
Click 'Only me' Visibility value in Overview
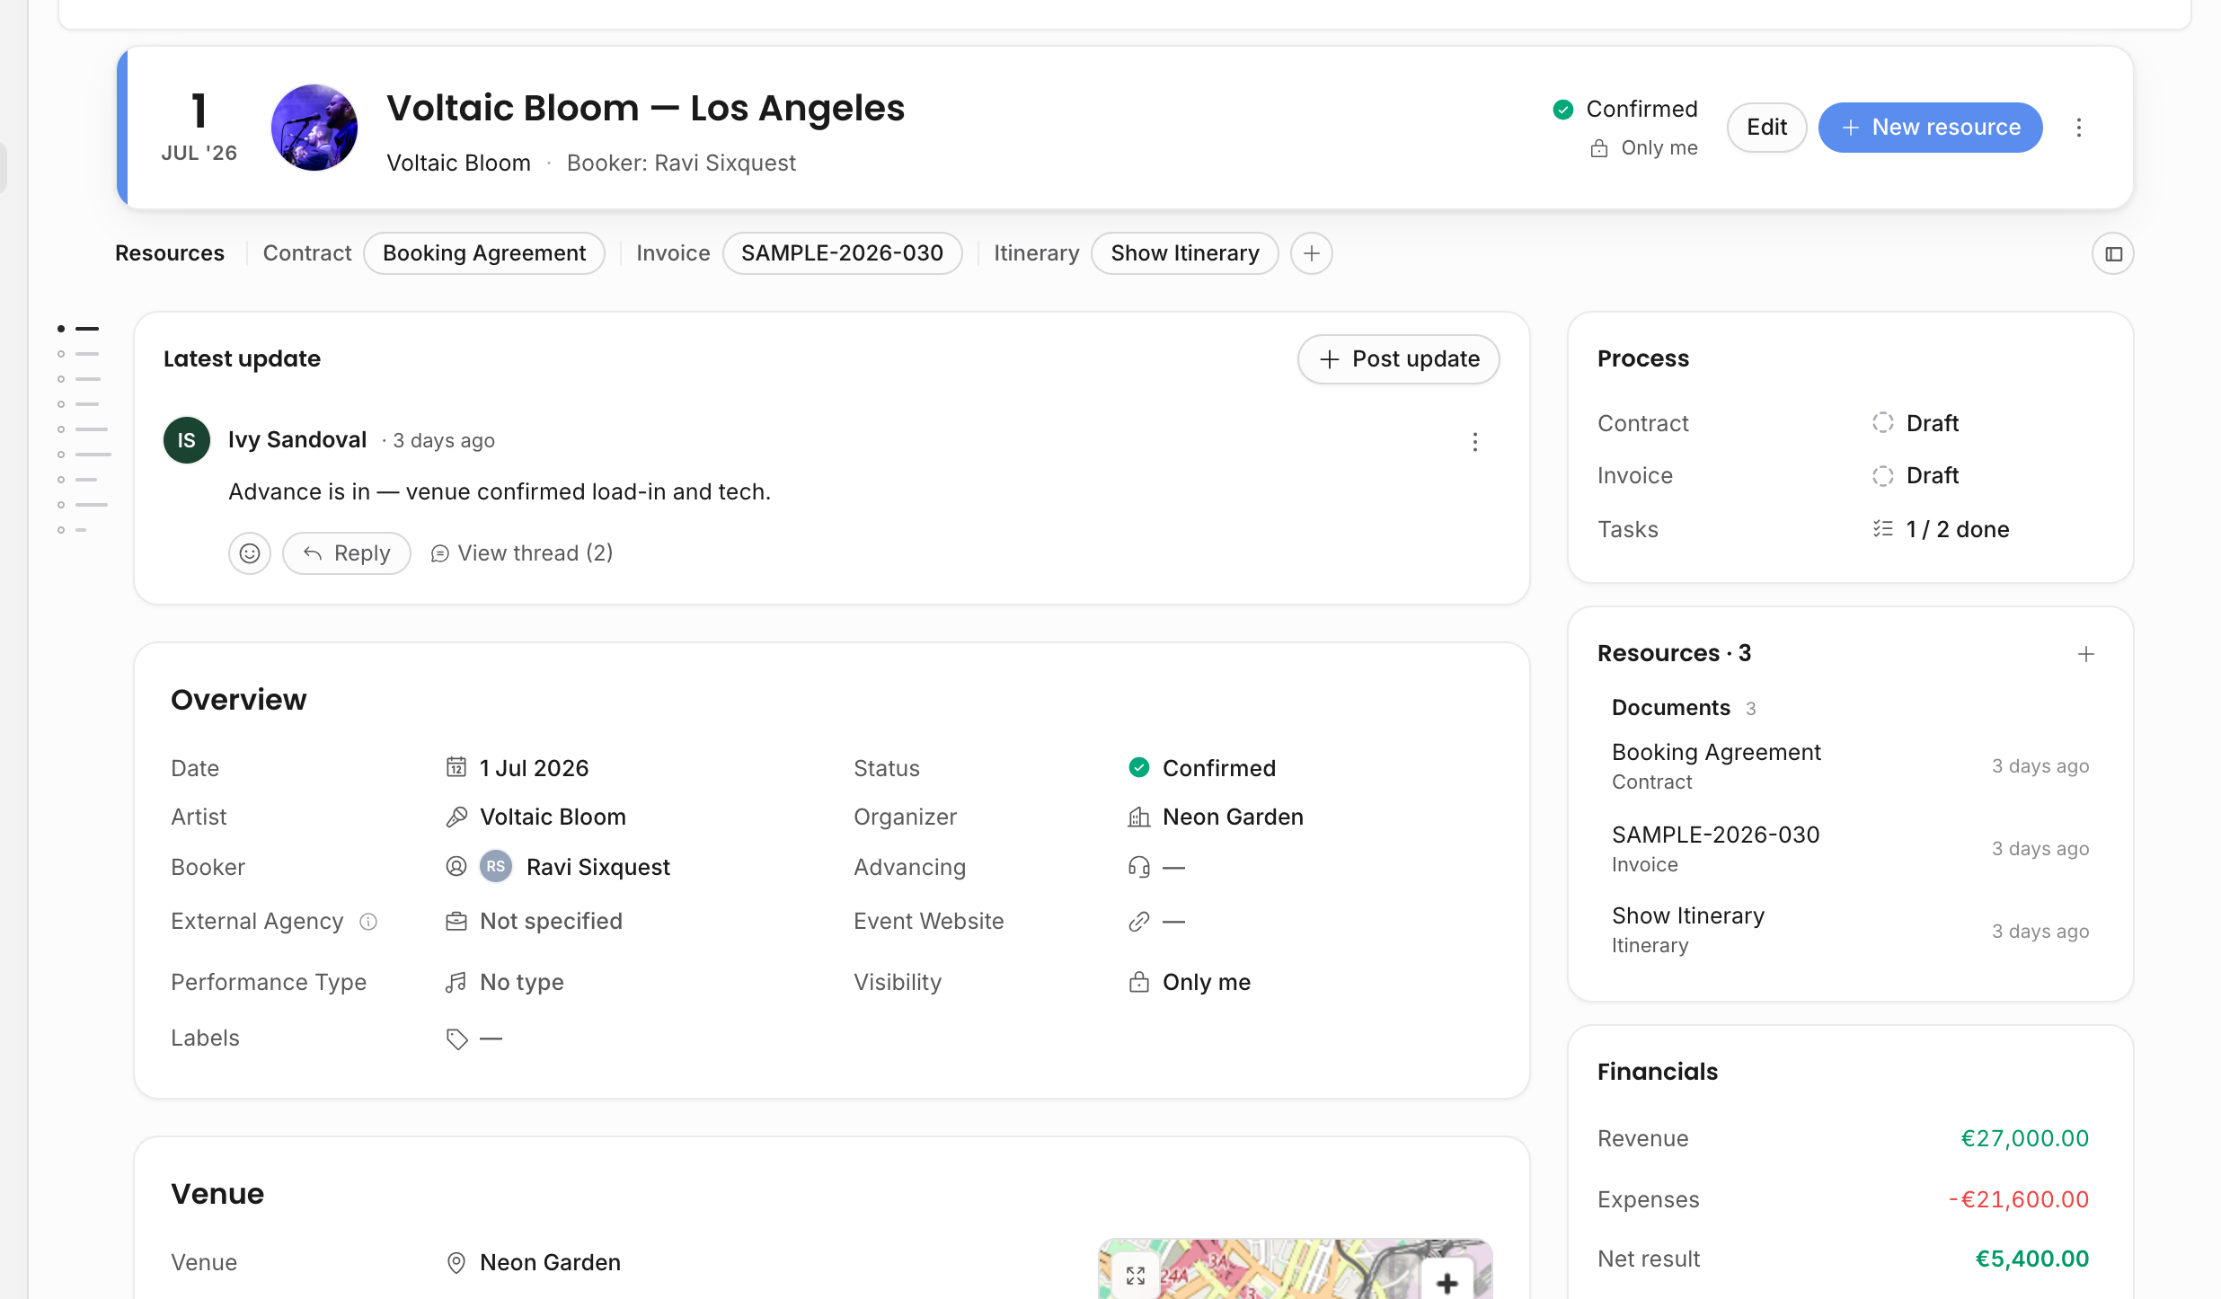coord(1207,982)
